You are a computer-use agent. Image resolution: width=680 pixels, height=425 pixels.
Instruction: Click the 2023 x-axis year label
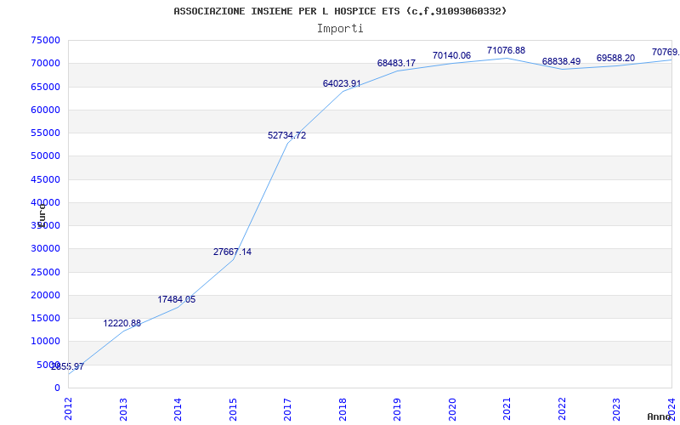(x=617, y=408)
